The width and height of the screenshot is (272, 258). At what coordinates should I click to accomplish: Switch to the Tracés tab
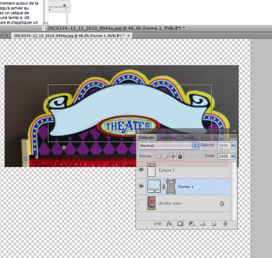point(188,137)
